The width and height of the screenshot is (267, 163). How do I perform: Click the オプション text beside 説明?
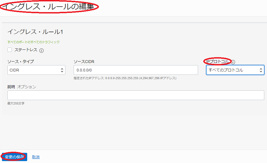click(27, 87)
